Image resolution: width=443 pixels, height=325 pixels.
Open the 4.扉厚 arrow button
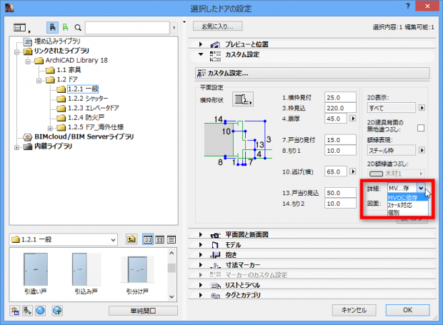[352, 119]
